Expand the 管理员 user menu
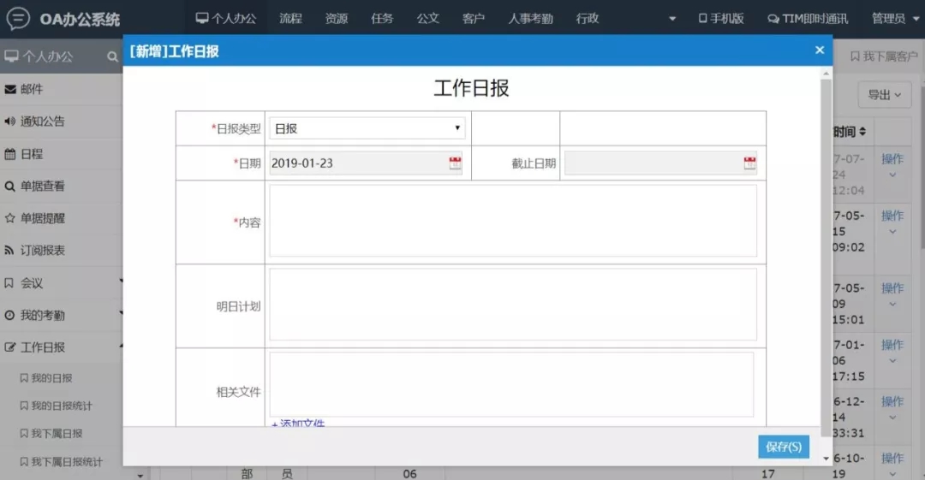 point(892,18)
